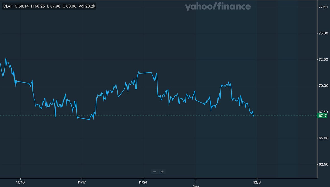This screenshot has height=187, width=330.
Task: Click the 11/10 date marker on time axis
Action: tap(20, 182)
